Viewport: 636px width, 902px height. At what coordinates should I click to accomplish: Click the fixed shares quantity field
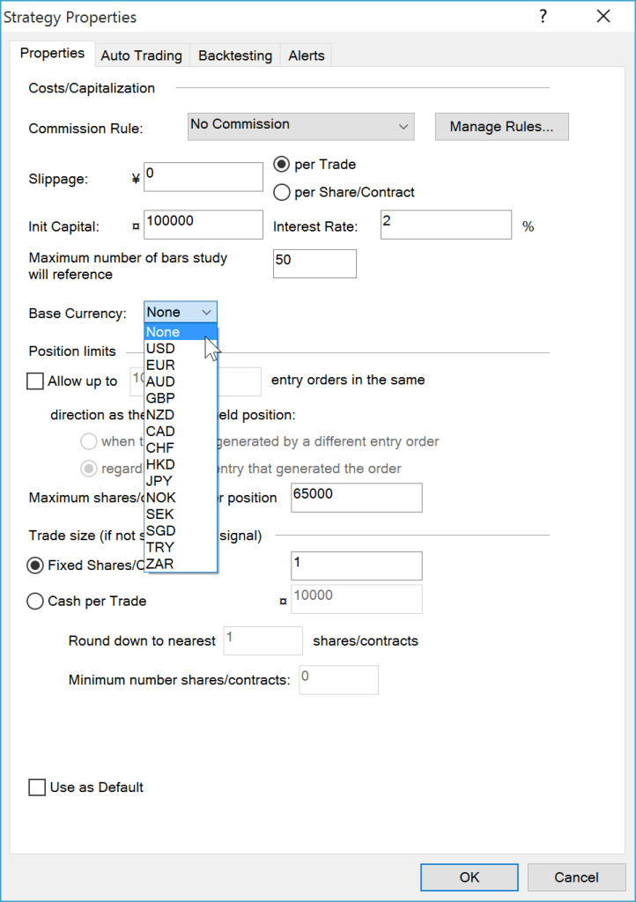coord(357,566)
